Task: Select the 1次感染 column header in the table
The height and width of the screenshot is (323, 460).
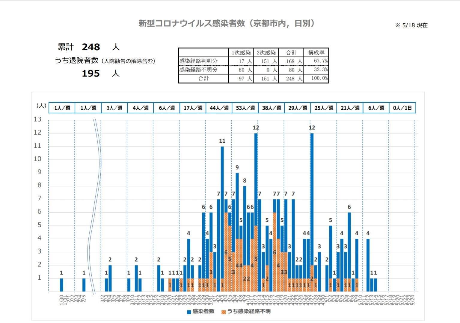Action: tap(241, 53)
